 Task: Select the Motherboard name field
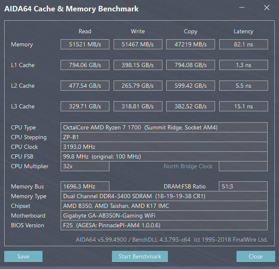pyautogui.click(x=164, y=215)
